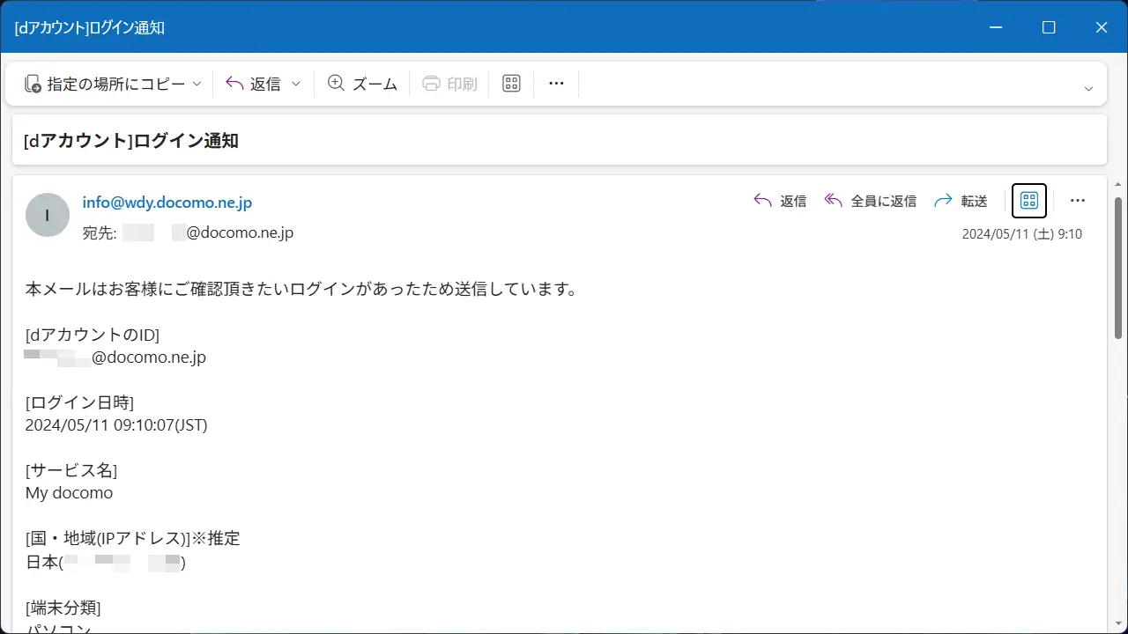
Task: Click the date 2024/05/11 (土) 9:10
Action: [x=1021, y=234]
